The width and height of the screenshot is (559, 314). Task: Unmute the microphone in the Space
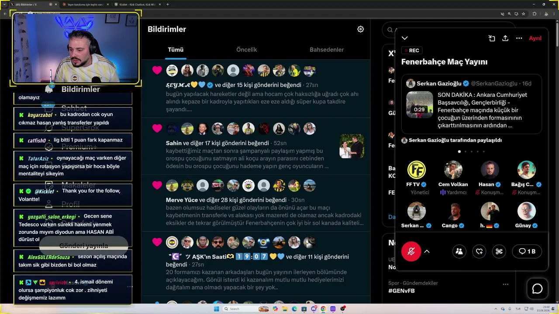point(411,251)
